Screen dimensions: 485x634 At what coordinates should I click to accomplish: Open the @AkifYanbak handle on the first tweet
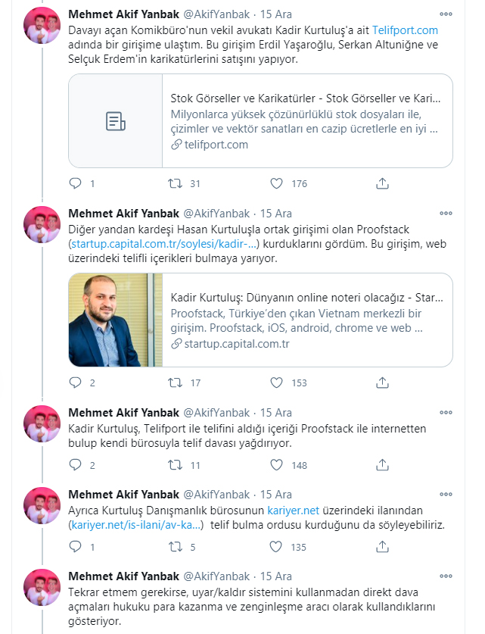(216, 14)
